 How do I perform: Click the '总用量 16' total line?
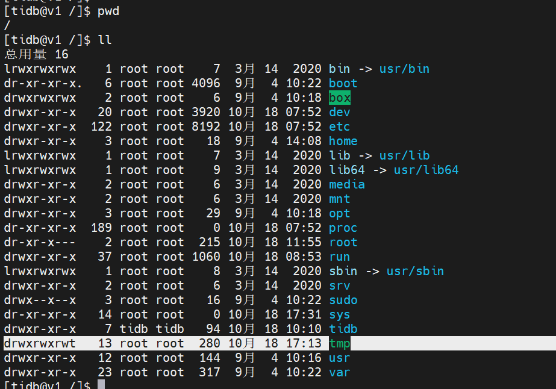[x=36, y=55]
